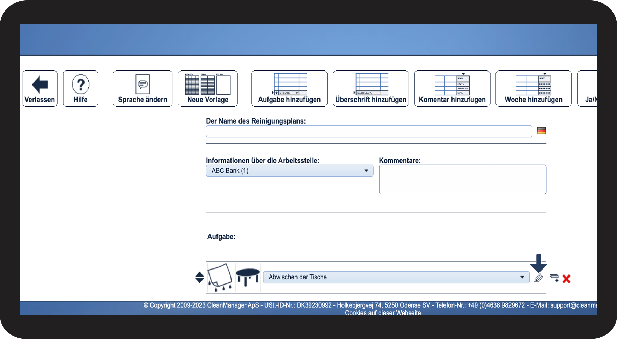The image size is (617, 339).
Task: Click the table icon thumbnail
Action: point(248,277)
